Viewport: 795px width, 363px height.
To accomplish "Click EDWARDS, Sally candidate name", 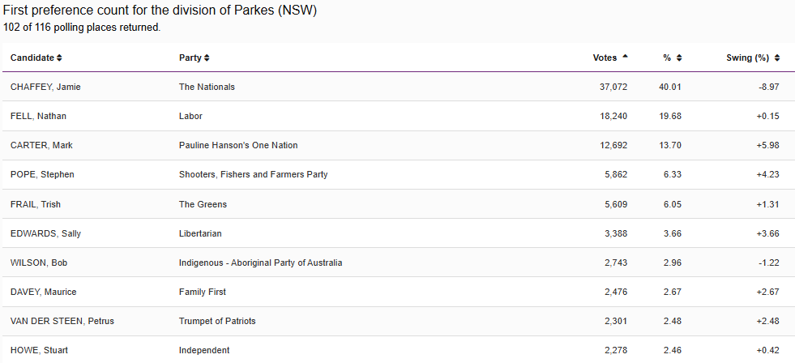I will coord(45,233).
